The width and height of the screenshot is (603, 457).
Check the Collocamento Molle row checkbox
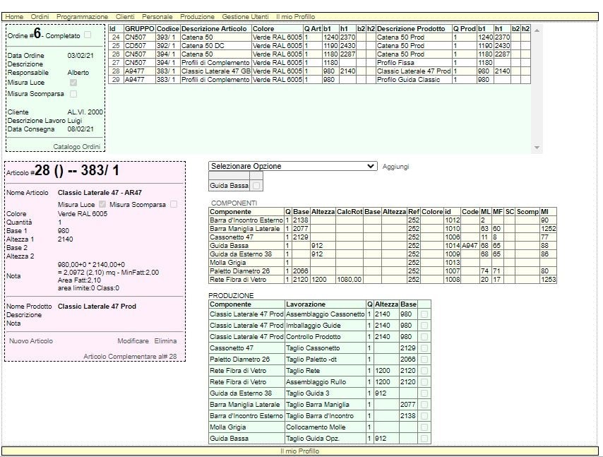(424, 427)
